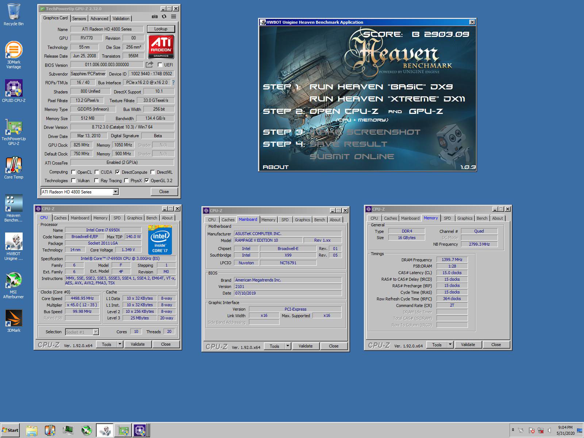Click the GPU-Z Lookup button
Viewport: 584px width, 438px height.
[161, 29]
